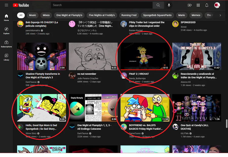Open GameToons channel name link
This screenshot has width=228, height=157.
(x=135, y=133)
